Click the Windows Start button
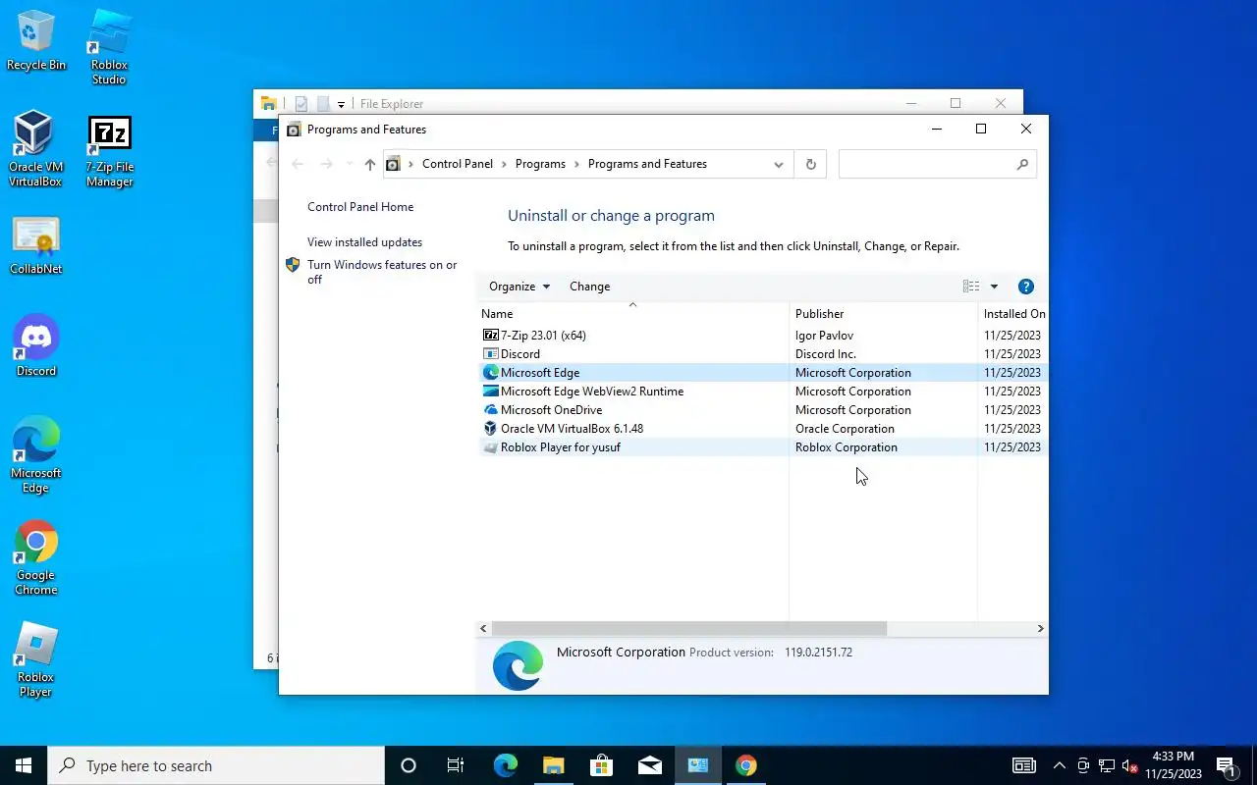The image size is (1257, 785). point(24,765)
